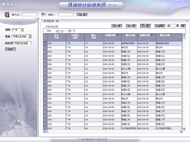Click the running figure icon beside 密码
This screenshot has height=142, width=190.
44,14
